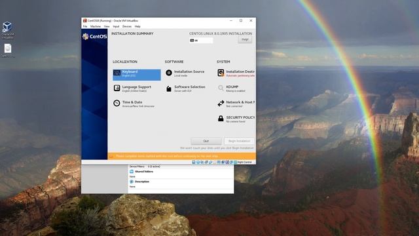Minimize the CentOS VirtualBox window
Image resolution: width=419 pixels, height=236 pixels.
231,20
